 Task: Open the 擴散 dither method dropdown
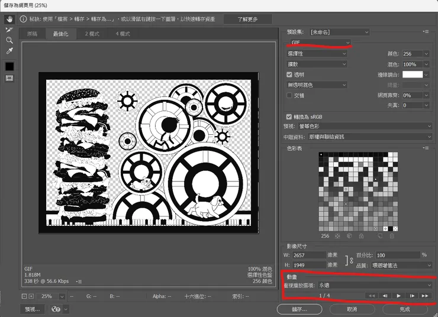(317, 64)
